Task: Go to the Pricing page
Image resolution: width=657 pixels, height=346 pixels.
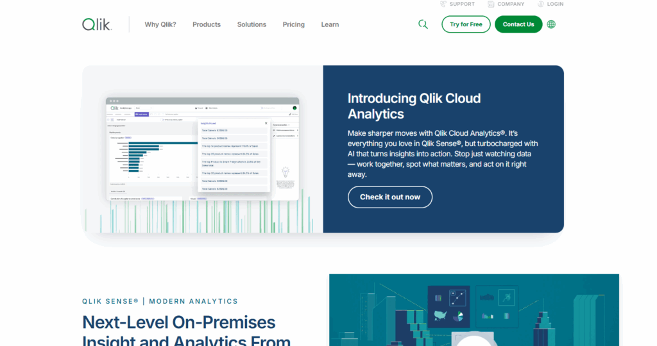Action: point(293,24)
